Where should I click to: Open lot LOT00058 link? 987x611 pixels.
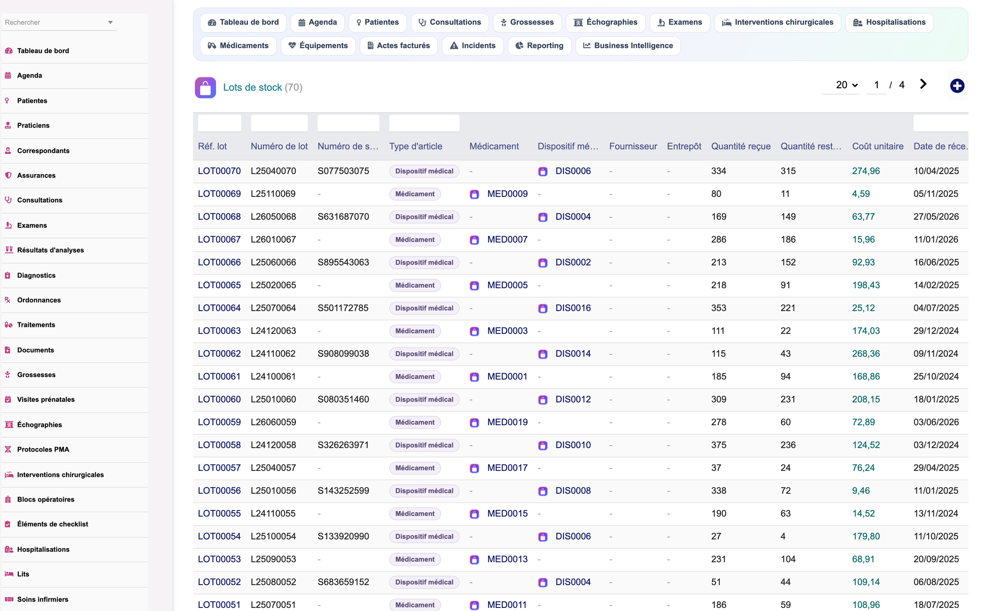click(x=219, y=445)
